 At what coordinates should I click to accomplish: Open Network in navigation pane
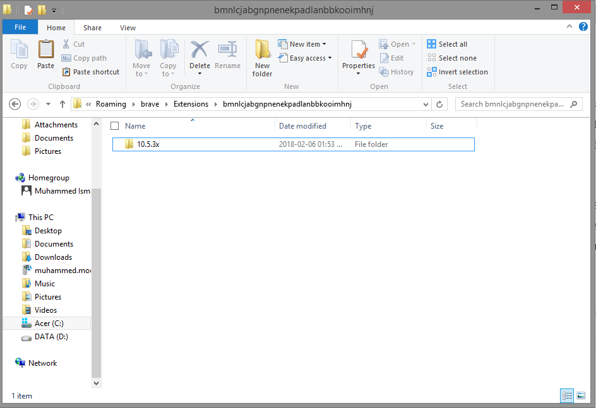[x=42, y=363]
